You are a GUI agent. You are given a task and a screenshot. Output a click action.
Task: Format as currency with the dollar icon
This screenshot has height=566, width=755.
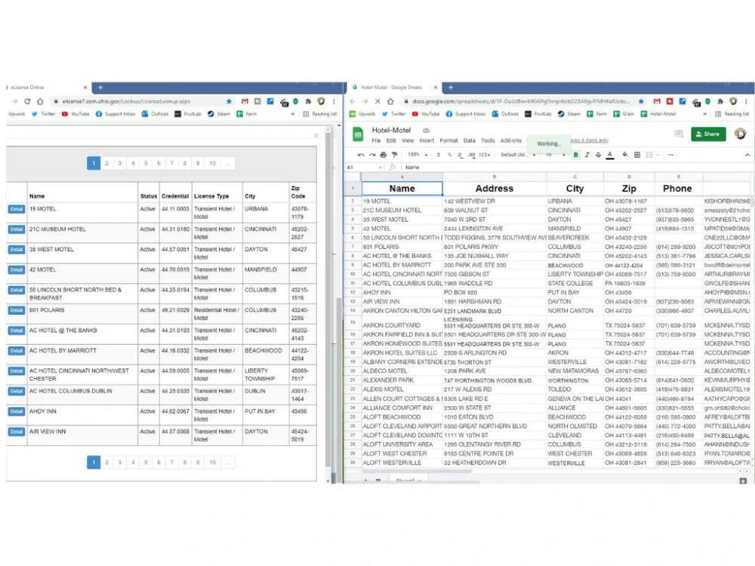point(438,155)
